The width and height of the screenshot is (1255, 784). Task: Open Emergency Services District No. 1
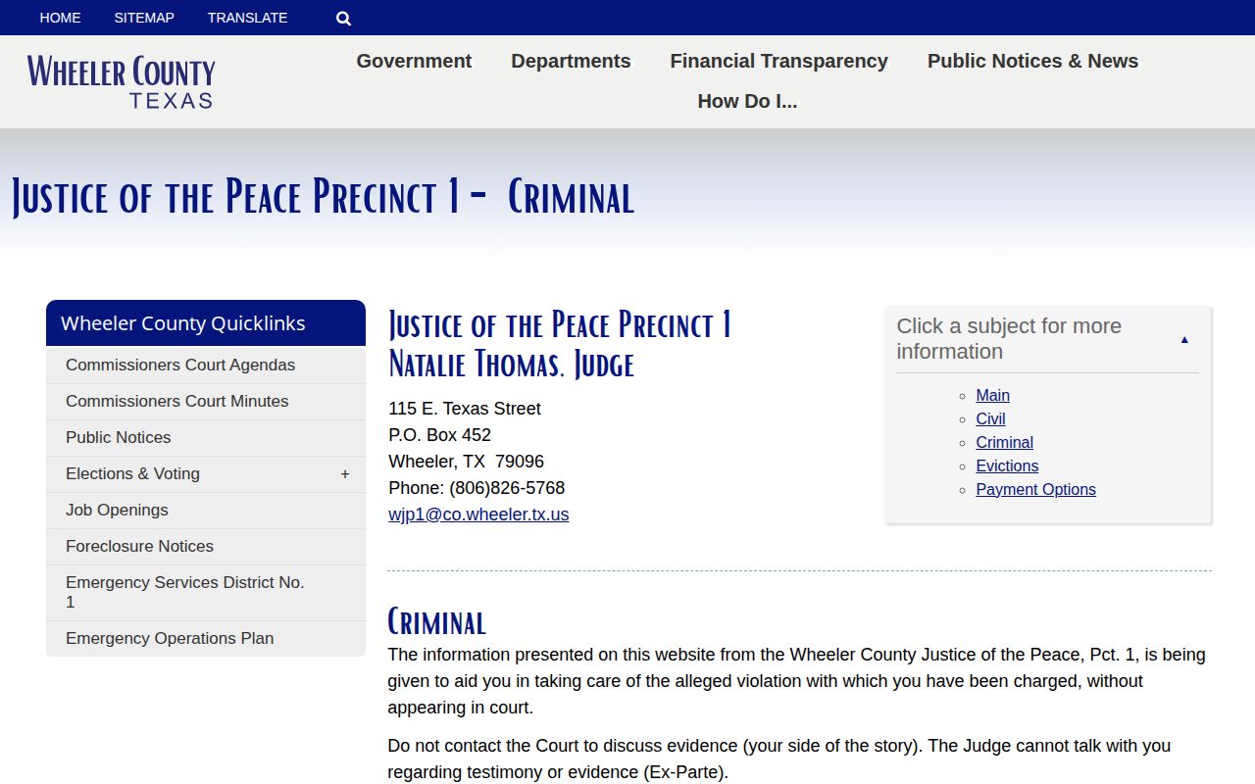pos(206,593)
